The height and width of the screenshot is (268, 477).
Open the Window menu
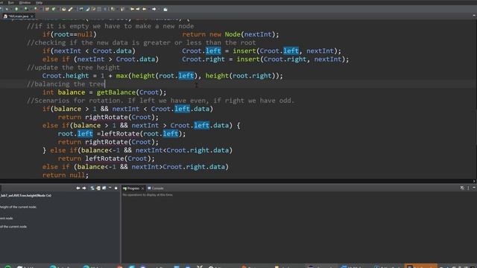point(25,2)
